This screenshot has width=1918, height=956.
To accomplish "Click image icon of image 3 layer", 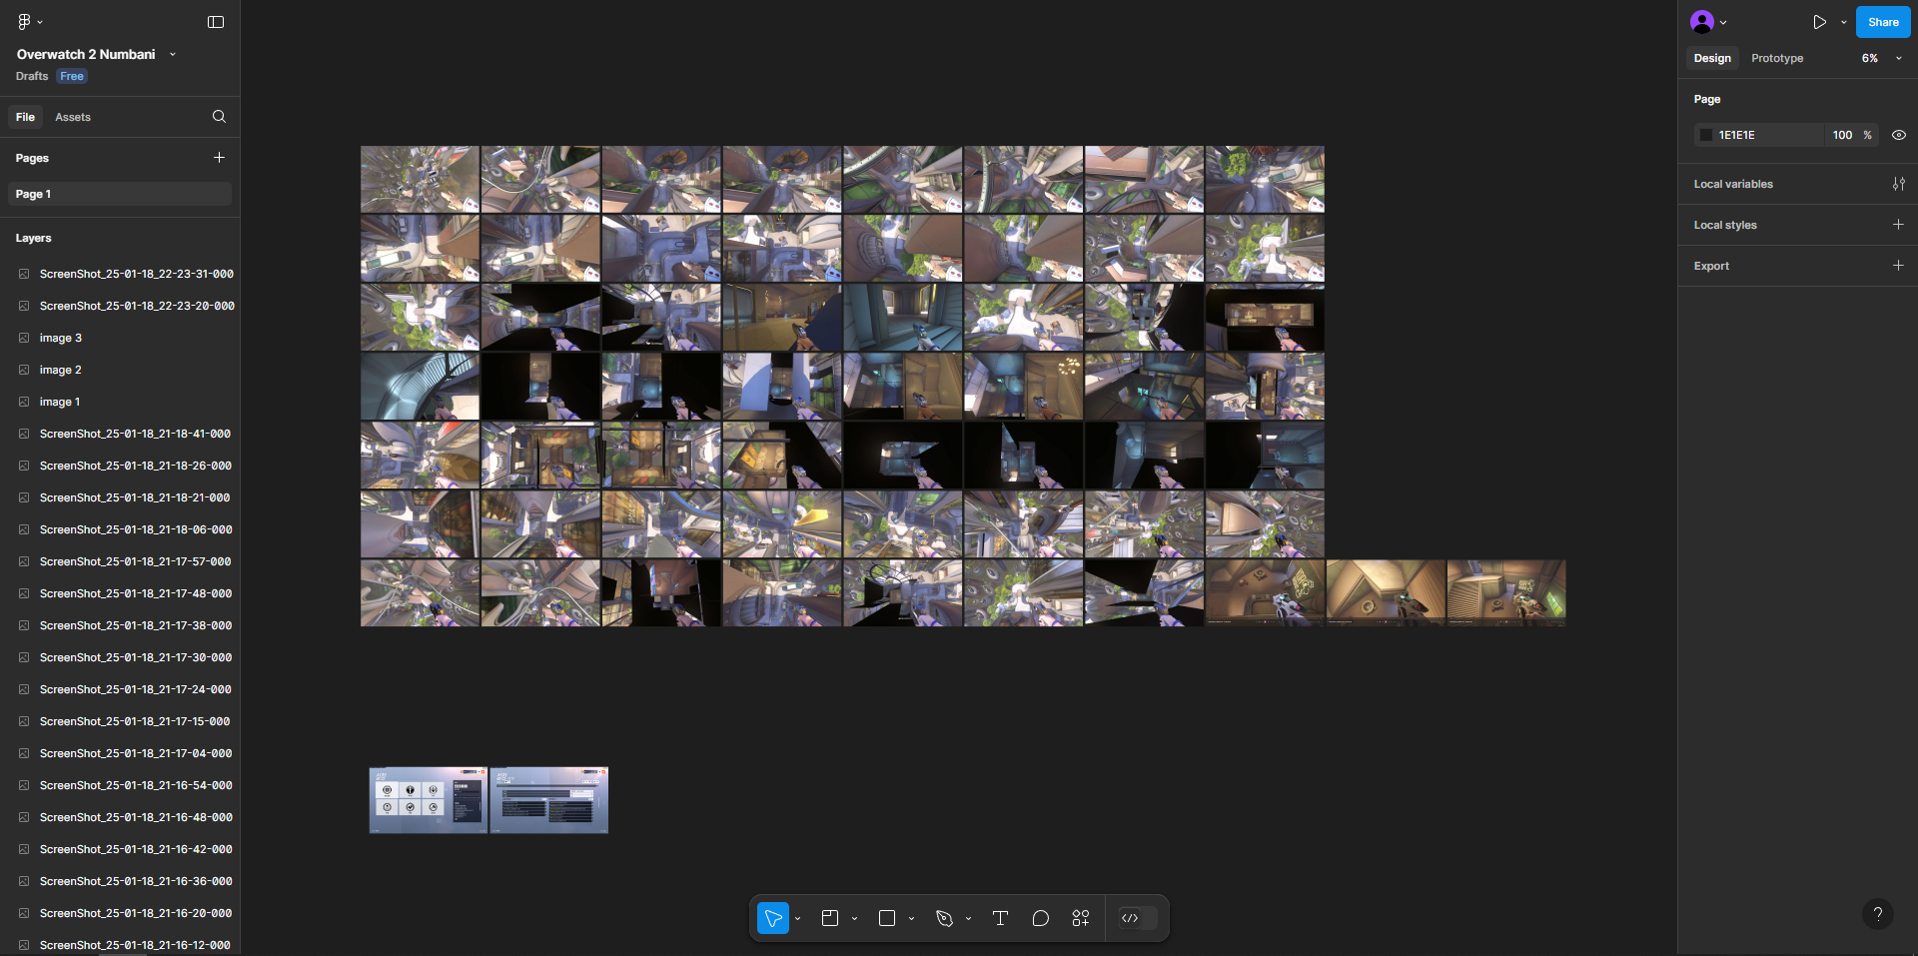I will (24, 338).
